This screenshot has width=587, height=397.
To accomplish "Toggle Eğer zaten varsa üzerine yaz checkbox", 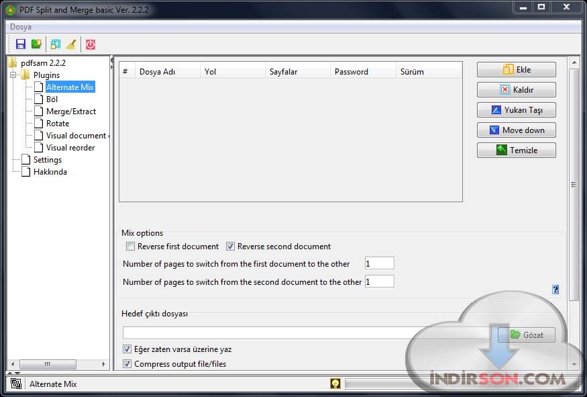I will pyautogui.click(x=127, y=349).
